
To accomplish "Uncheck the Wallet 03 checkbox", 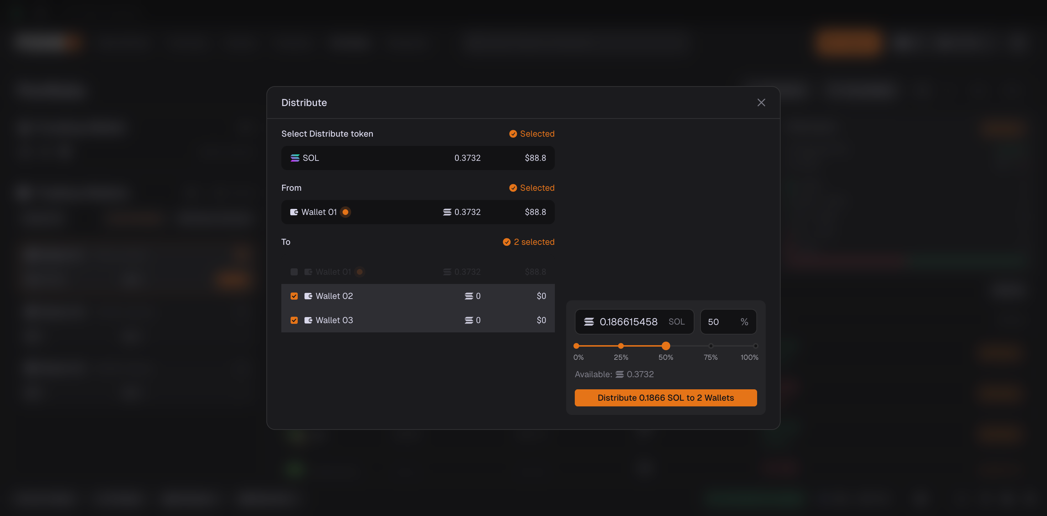I will coord(294,320).
